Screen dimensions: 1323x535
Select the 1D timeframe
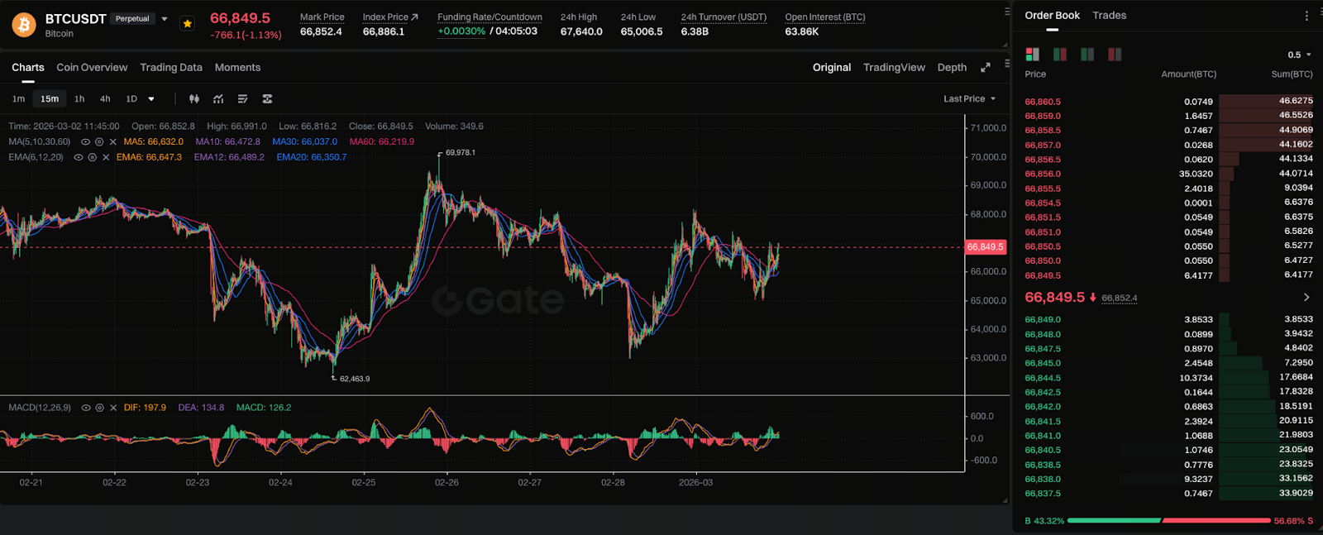point(131,99)
